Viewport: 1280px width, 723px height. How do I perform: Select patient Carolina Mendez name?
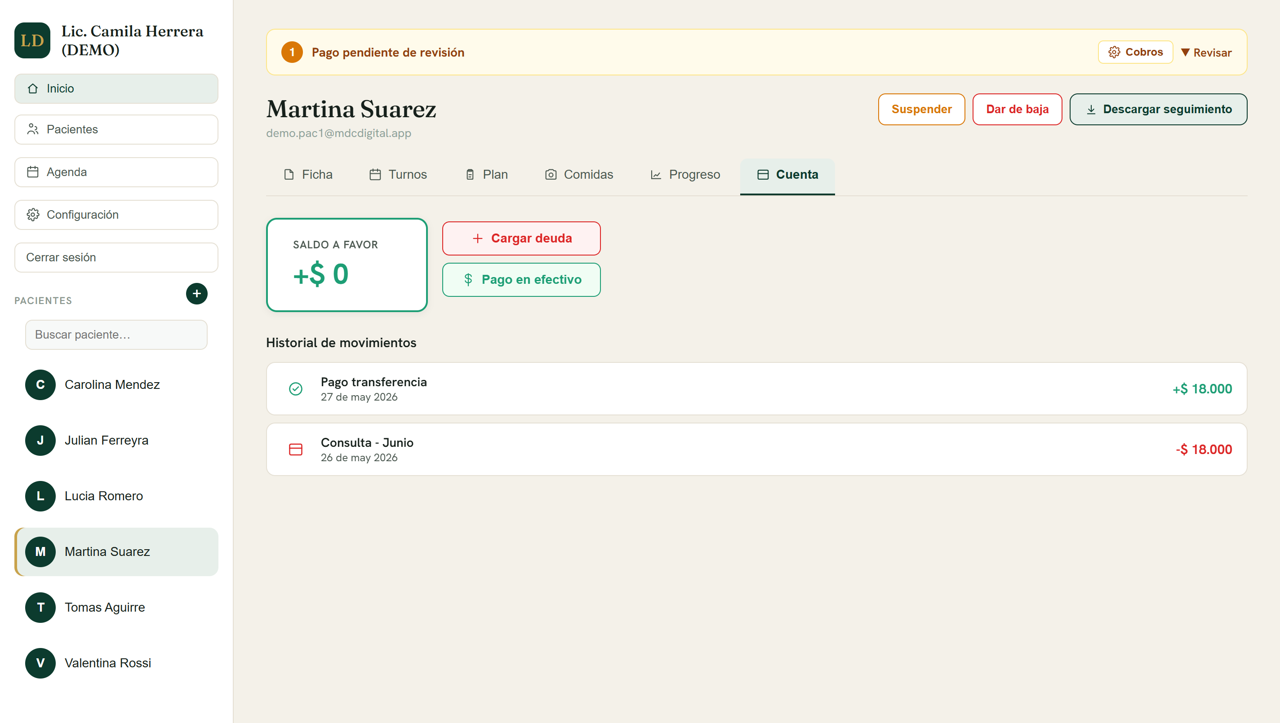[x=112, y=385]
